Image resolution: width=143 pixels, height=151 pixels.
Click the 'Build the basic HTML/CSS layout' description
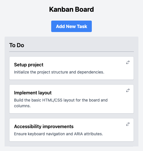pos(61,103)
